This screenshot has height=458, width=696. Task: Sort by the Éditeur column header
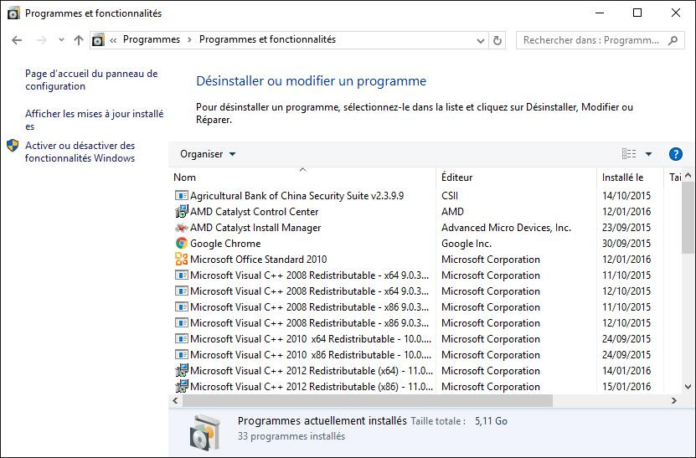[x=516, y=177]
